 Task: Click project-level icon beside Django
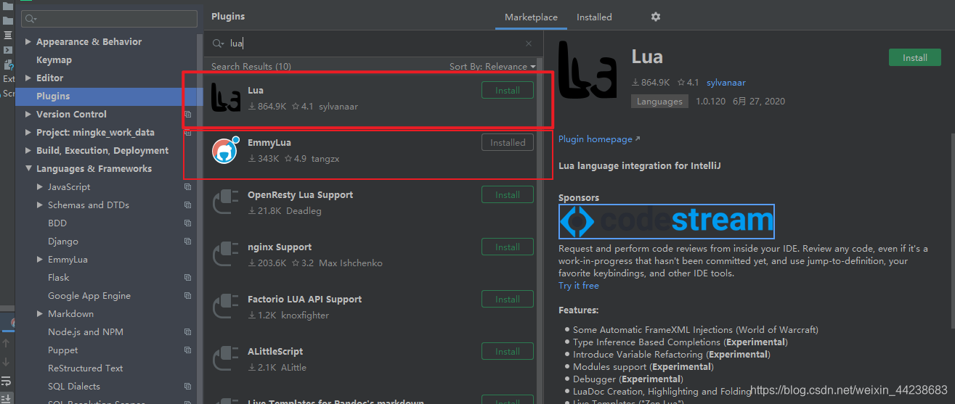pos(187,242)
